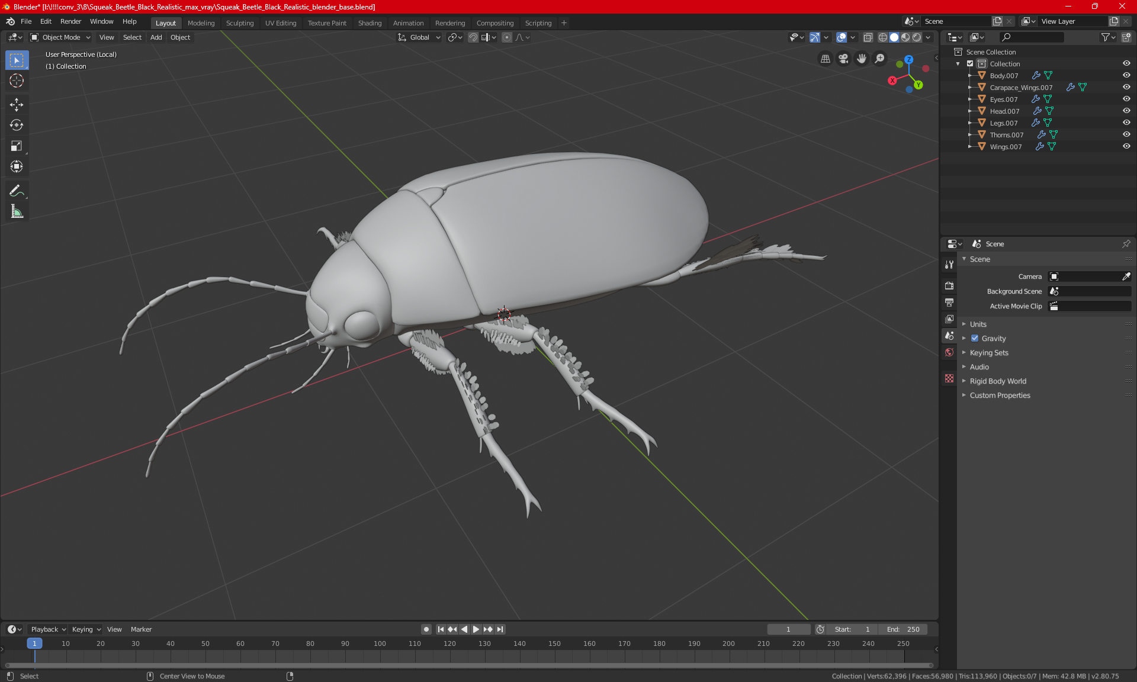Open the Output properties tab

pos(949,303)
